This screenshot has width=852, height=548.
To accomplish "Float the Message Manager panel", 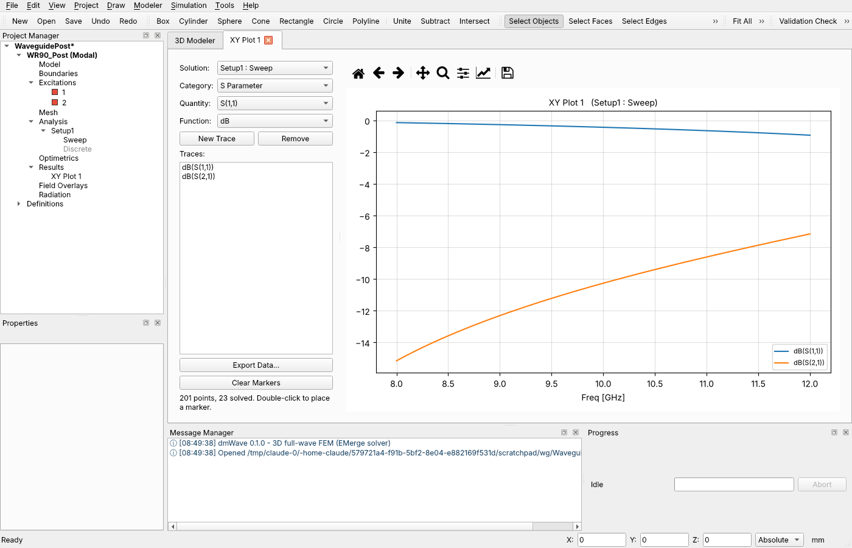I will pos(564,432).
